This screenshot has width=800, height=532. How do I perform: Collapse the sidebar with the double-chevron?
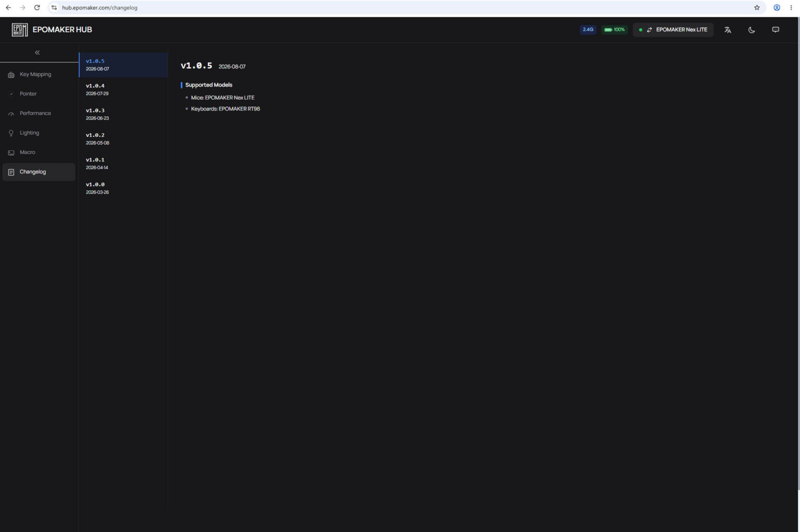coord(37,53)
